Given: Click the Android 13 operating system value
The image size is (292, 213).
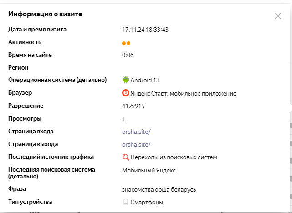Looking at the screenshot, I should (145, 80).
